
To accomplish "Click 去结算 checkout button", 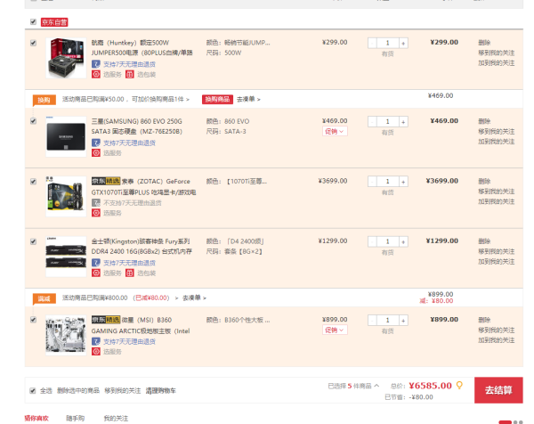I will click(x=498, y=390).
